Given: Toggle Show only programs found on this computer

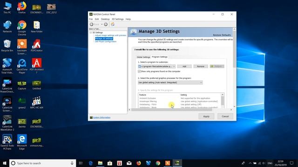Looking at the screenshot, I should click(139, 71).
